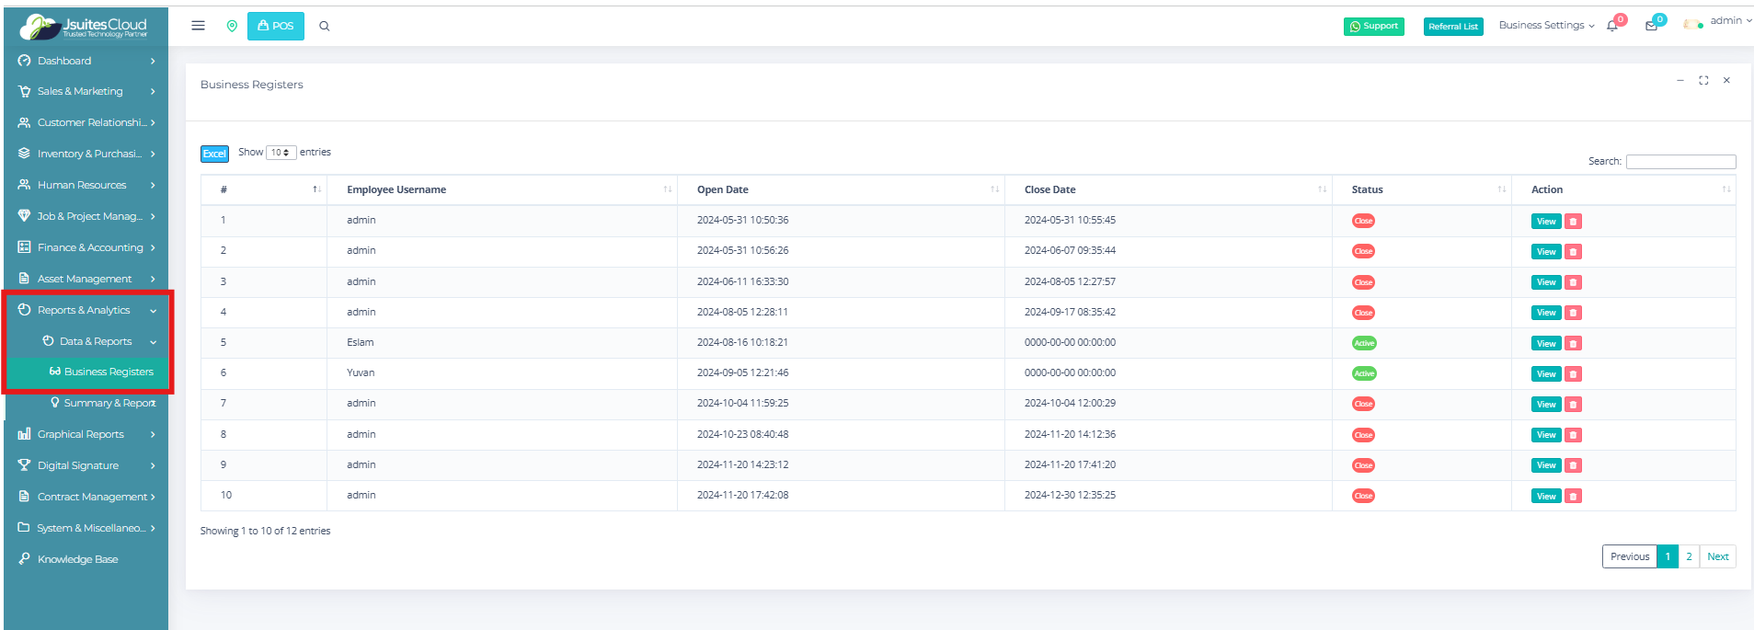View register entry for Eslam
Image resolution: width=1754 pixels, height=630 pixels.
(1546, 344)
